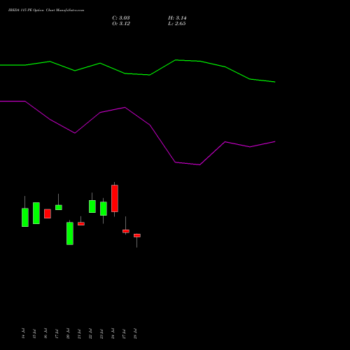
Task: Select the 23 Jul date label on axis
Action: 101,333
